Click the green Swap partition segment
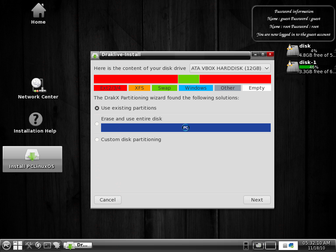Screen dimensions: 336x252 tap(189, 79)
